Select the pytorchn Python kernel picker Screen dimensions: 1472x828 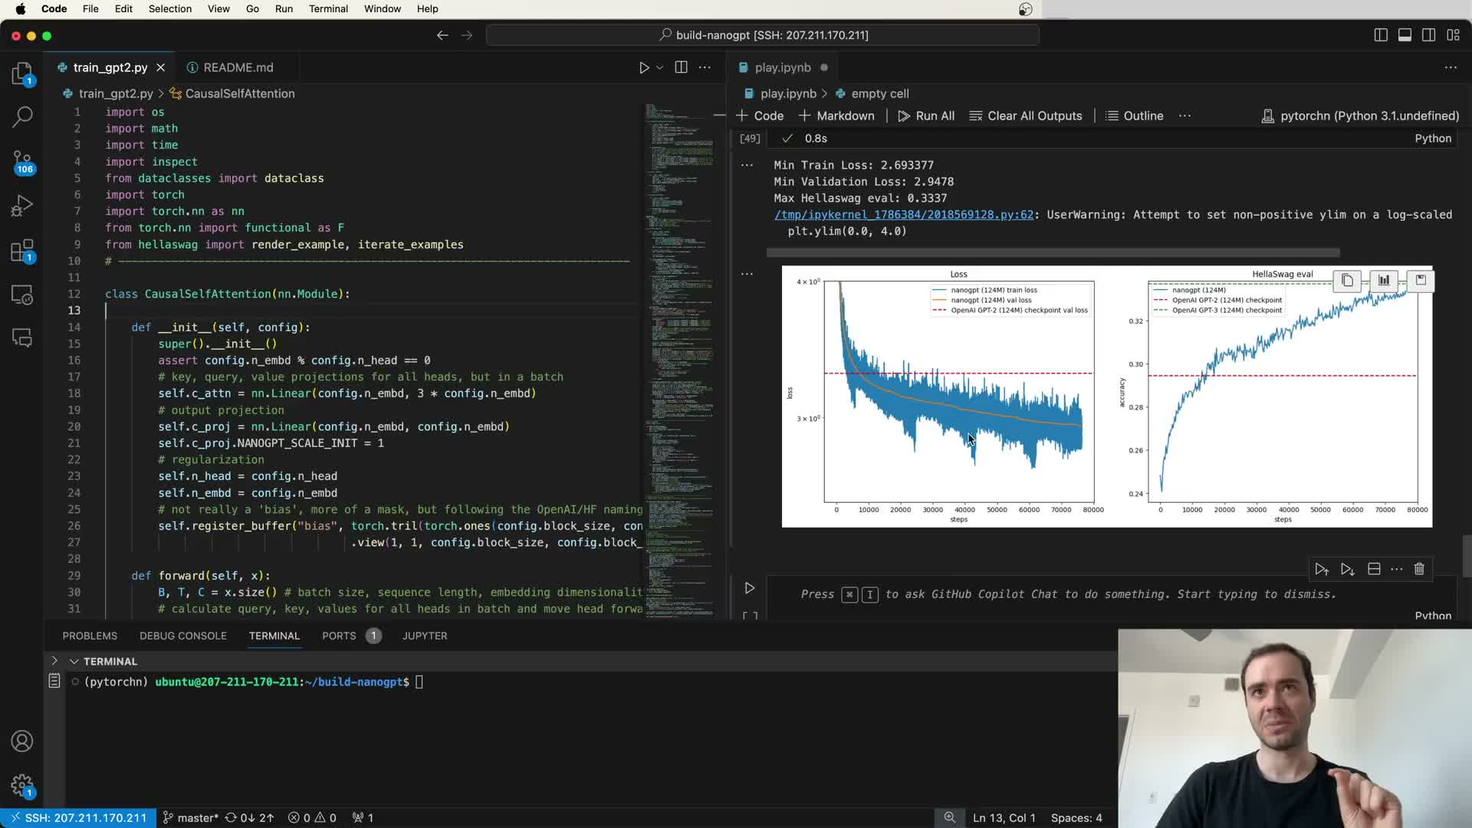coord(1360,116)
